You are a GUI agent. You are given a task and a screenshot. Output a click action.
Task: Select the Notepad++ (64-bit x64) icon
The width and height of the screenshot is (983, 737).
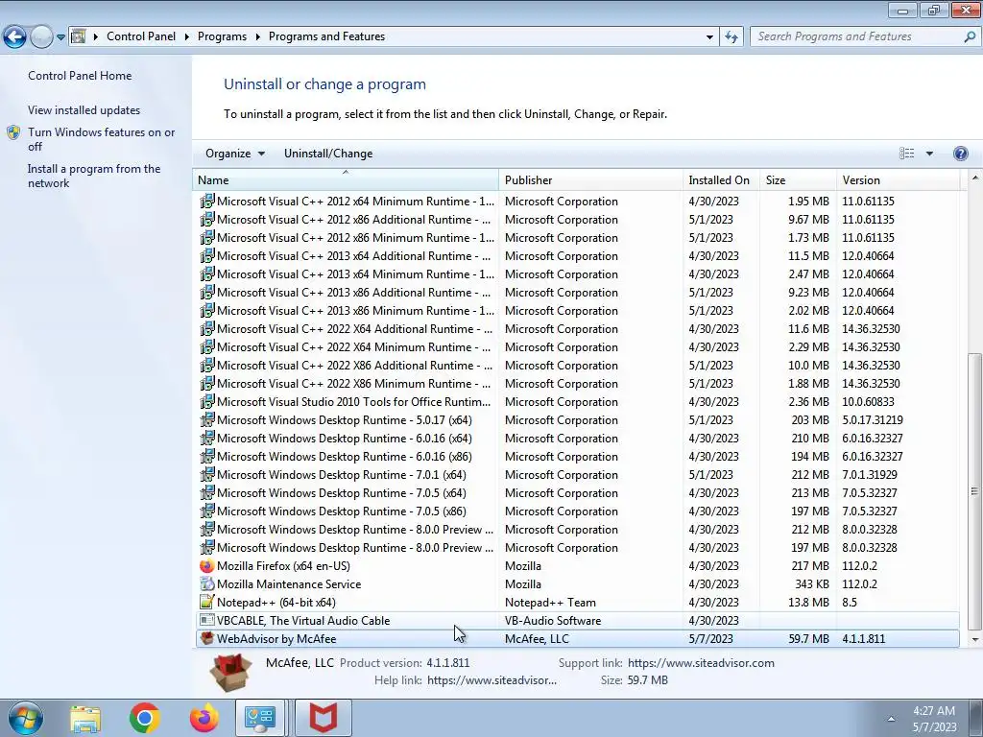[x=206, y=603]
